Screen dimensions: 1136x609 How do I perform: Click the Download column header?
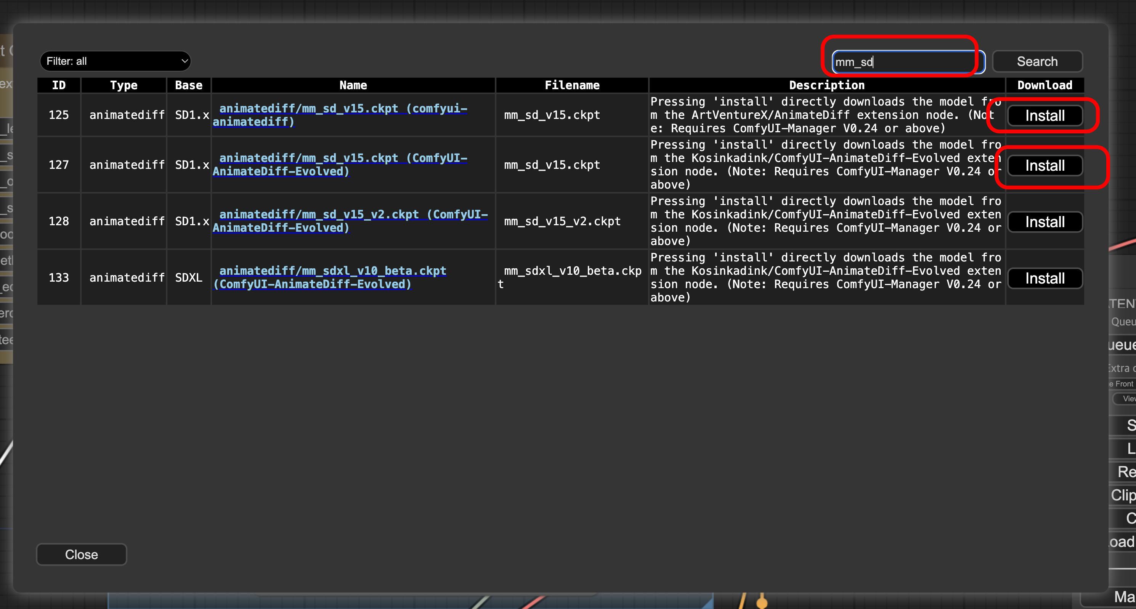(x=1044, y=85)
